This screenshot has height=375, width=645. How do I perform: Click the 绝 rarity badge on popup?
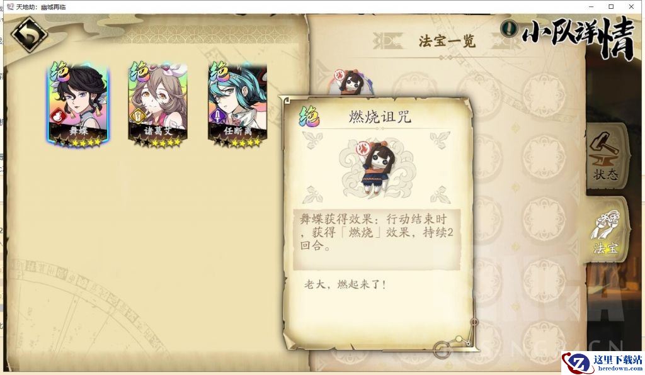pyautogui.click(x=309, y=116)
